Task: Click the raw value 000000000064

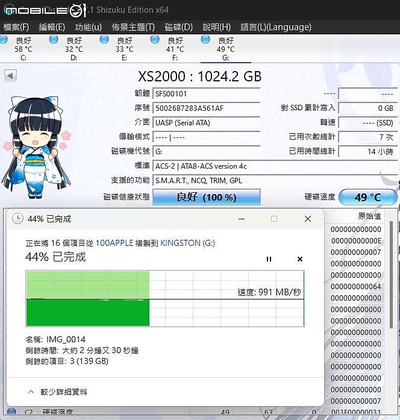Action: 356,287
